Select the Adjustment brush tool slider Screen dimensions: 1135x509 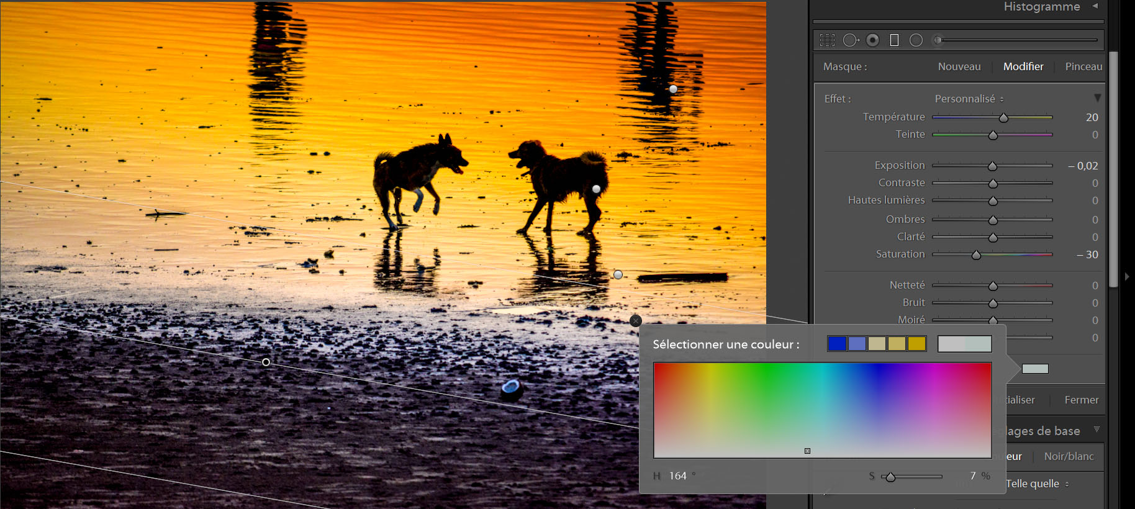(1016, 40)
